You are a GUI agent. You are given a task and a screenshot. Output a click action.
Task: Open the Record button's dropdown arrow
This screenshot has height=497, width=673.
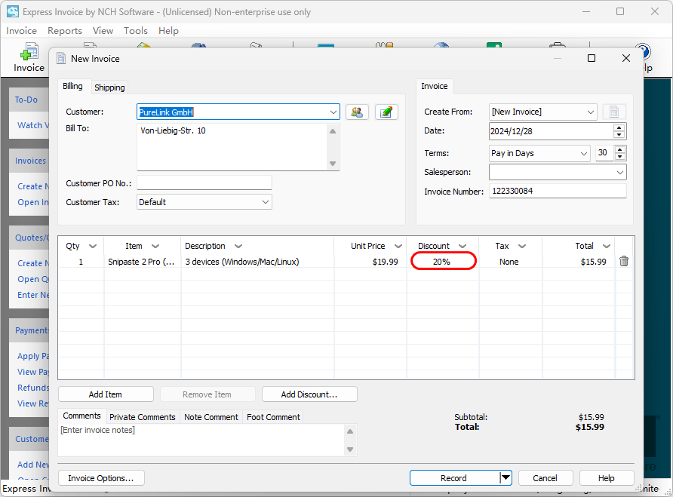coord(505,478)
